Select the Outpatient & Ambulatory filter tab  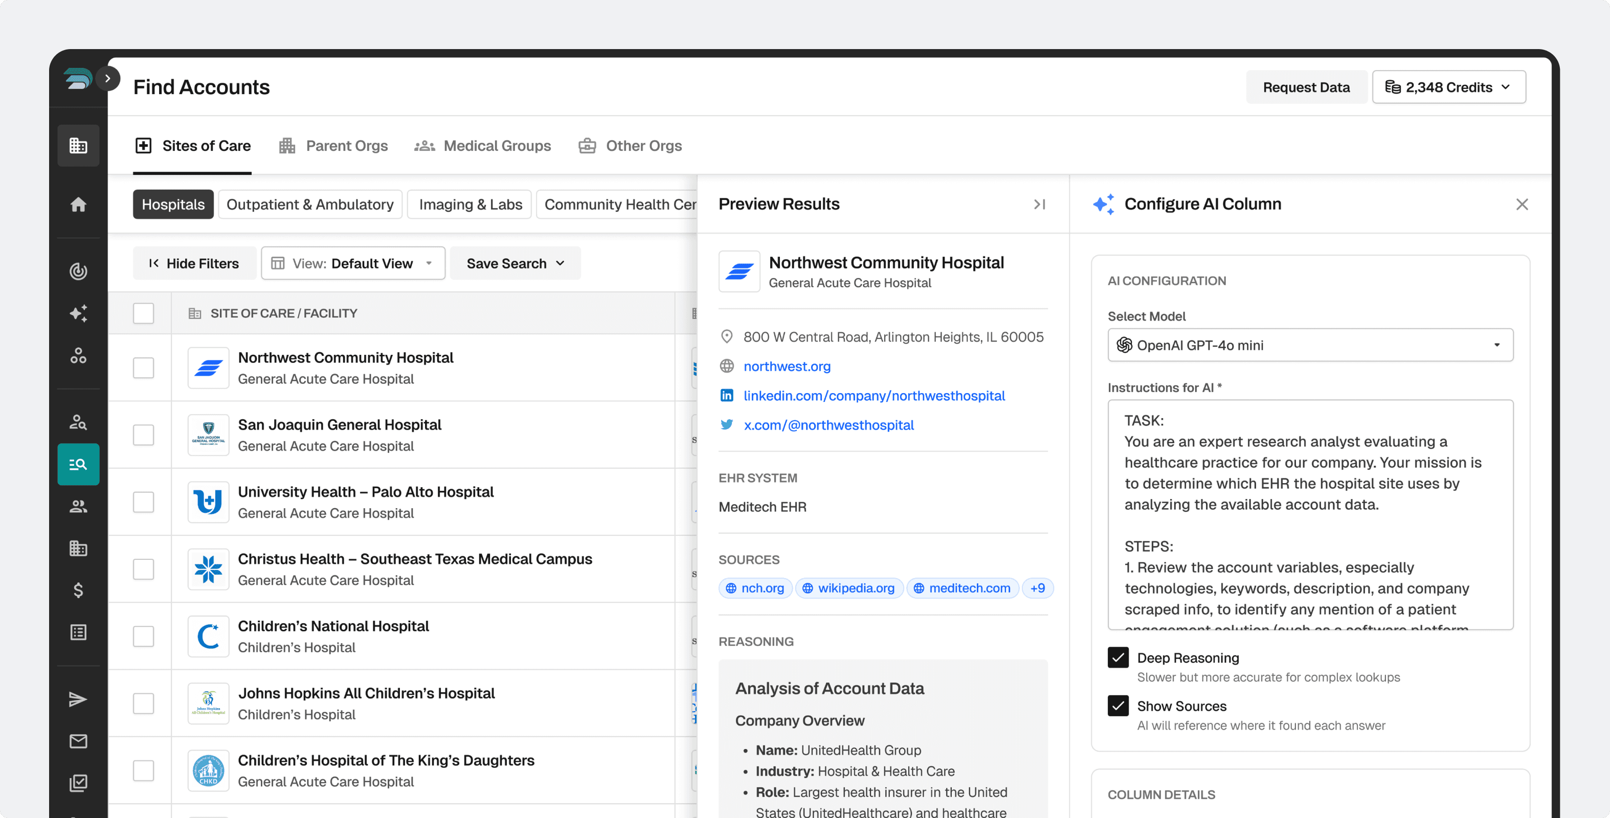coord(310,204)
